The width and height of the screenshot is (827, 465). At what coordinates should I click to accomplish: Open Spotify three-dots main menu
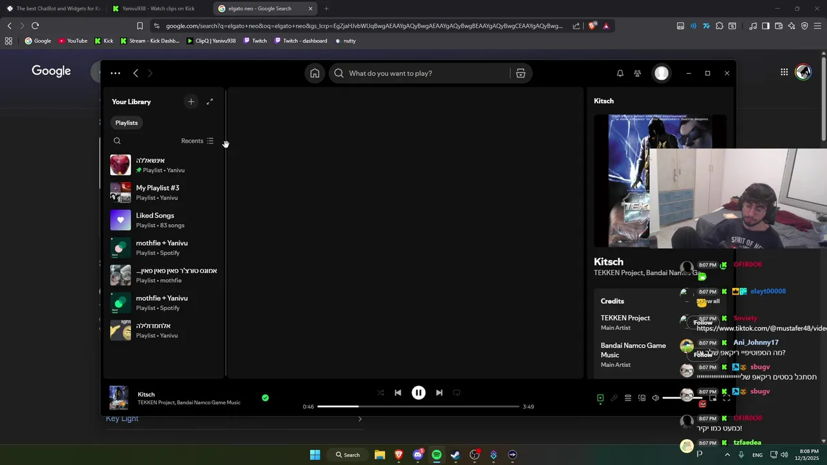(x=115, y=73)
